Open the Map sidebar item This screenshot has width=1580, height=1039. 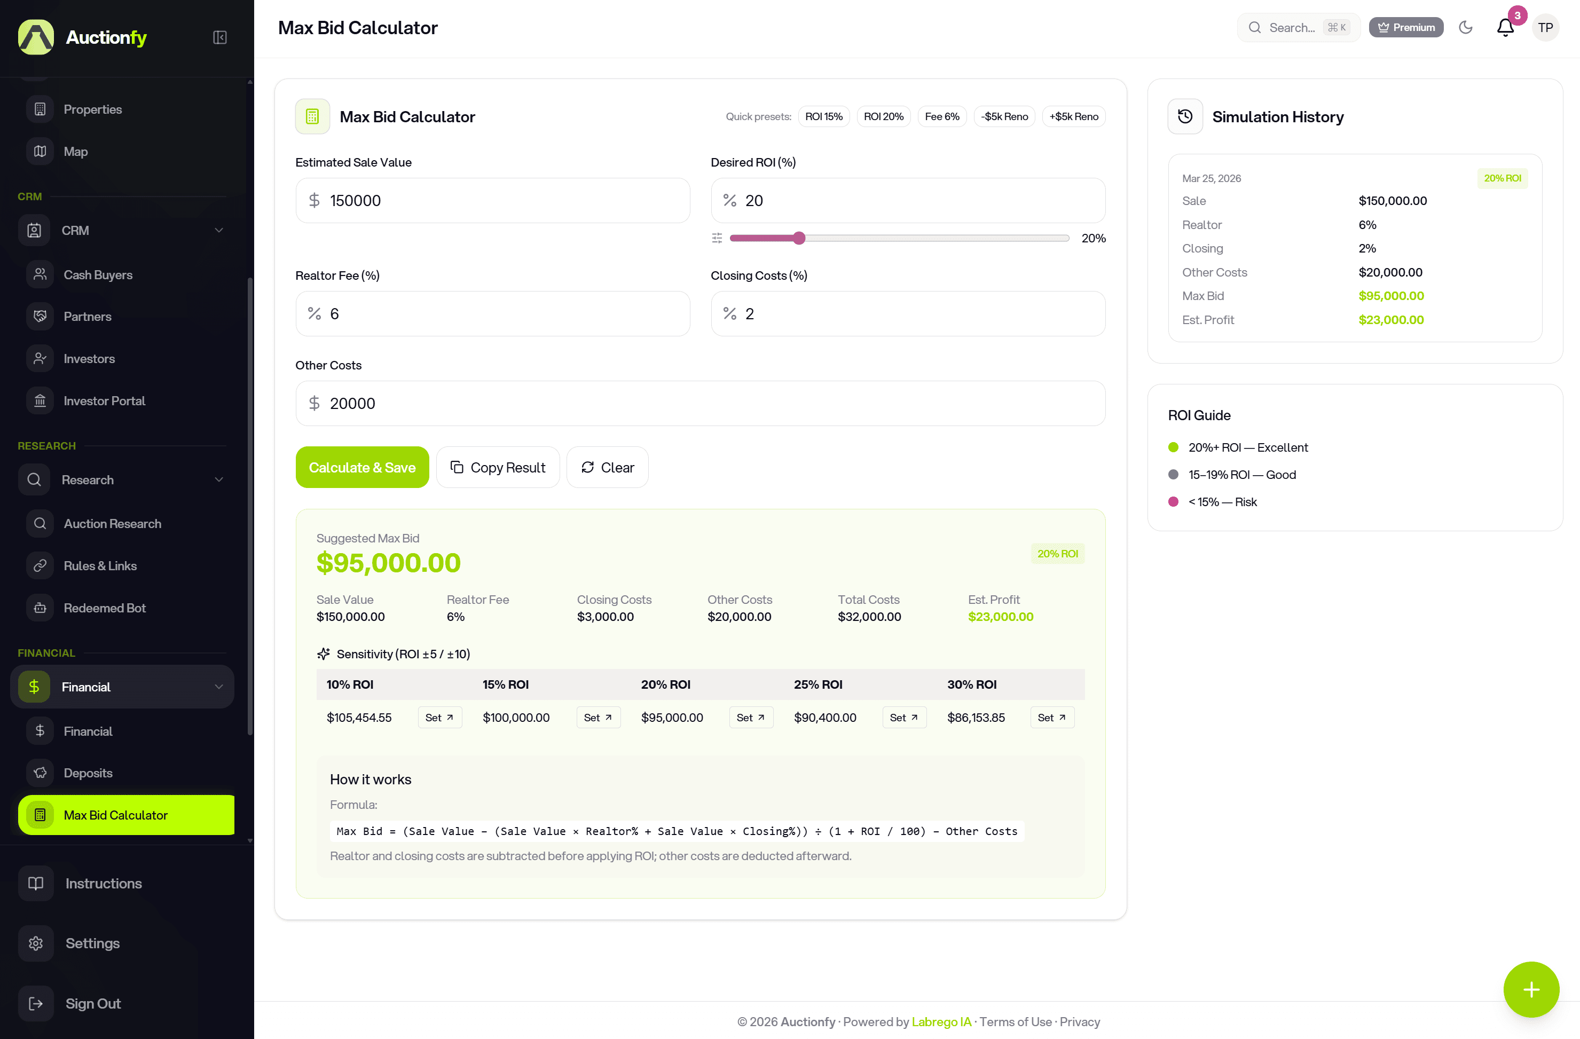pyautogui.click(x=76, y=152)
